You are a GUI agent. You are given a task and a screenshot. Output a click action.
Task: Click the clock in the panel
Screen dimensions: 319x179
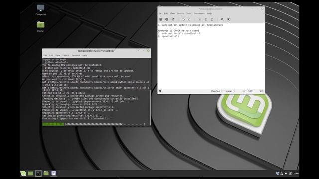click(x=296, y=174)
